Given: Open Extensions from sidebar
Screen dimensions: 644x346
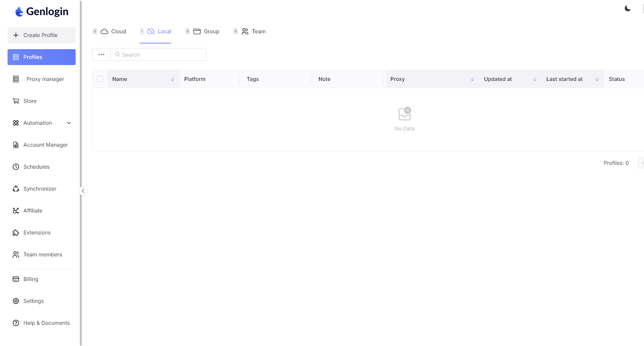Looking at the screenshot, I should pos(42,233).
